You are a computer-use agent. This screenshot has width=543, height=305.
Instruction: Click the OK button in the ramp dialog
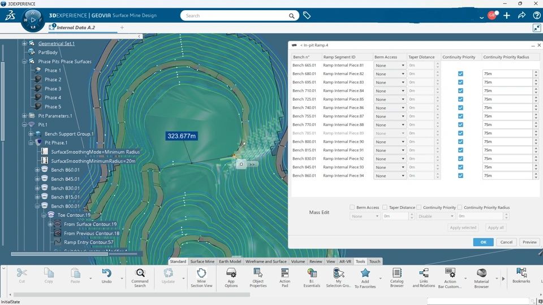(483, 242)
